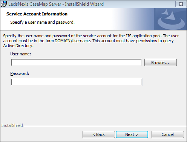Click the empty dialog area below the Password field
The height and width of the screenshot is (142, 187).
(93, 104)
